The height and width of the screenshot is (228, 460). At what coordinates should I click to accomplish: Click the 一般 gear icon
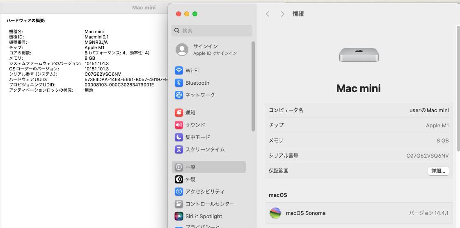tap(179, 167)
